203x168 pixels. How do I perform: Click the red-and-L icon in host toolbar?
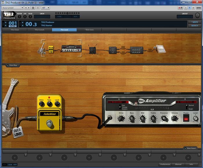[180, 8]
